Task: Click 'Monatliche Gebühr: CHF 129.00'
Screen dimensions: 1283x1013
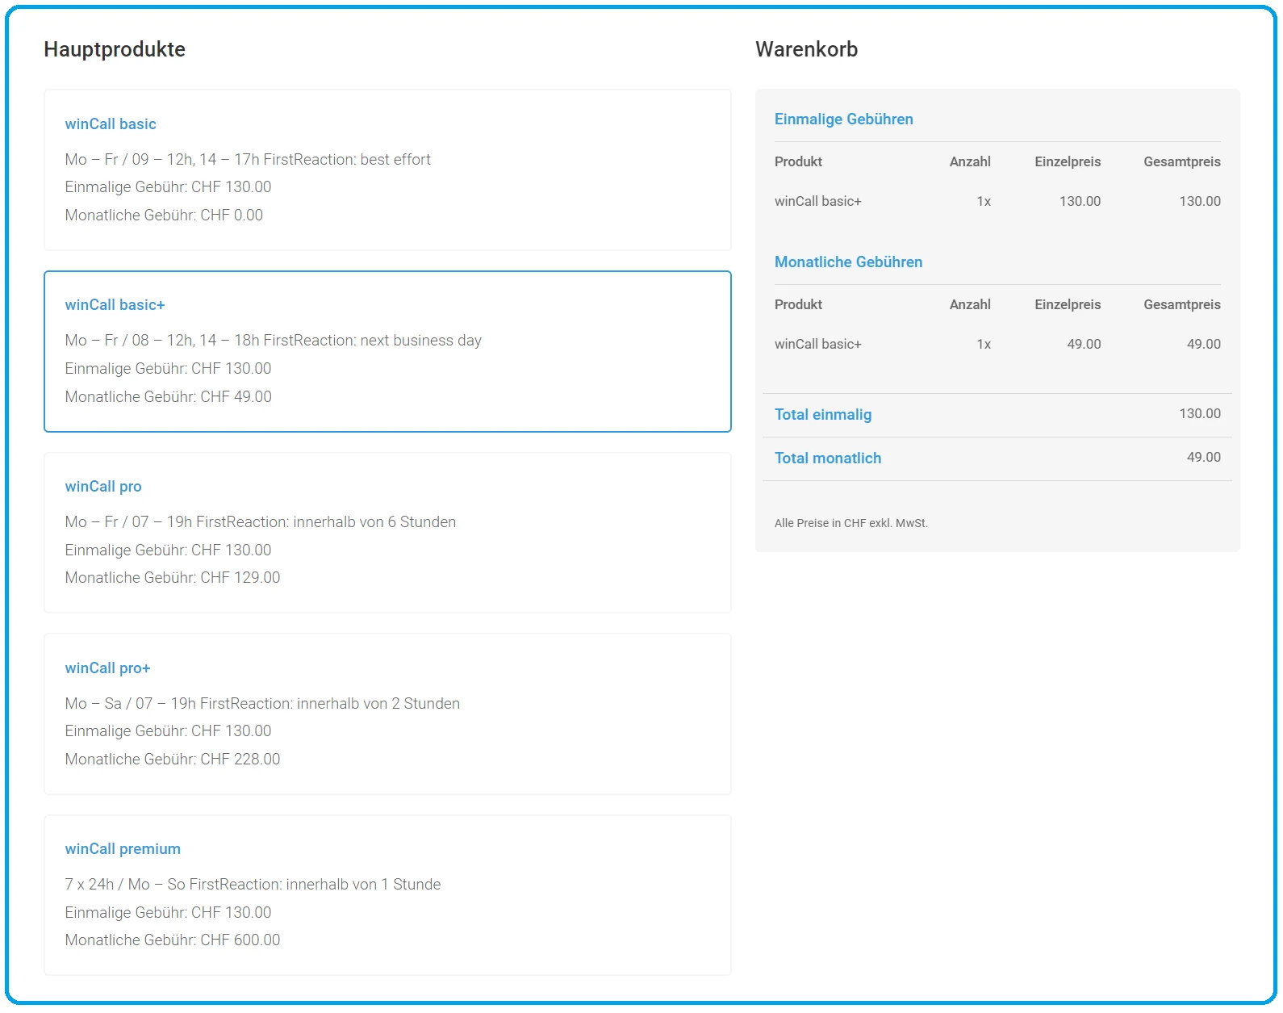Action: [173, 578]
